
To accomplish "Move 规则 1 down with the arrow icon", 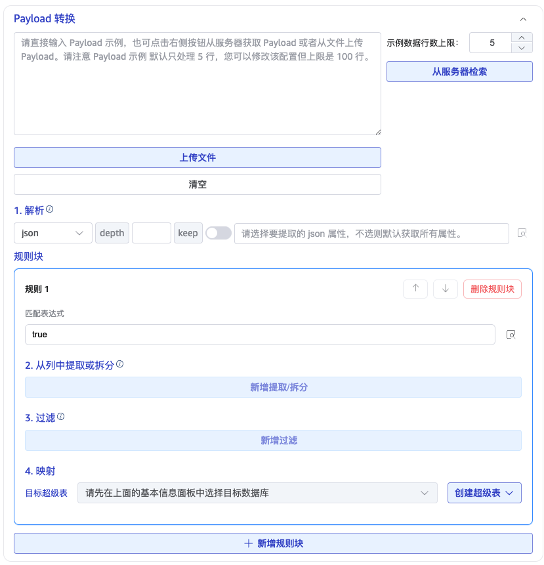I will 446,289.
